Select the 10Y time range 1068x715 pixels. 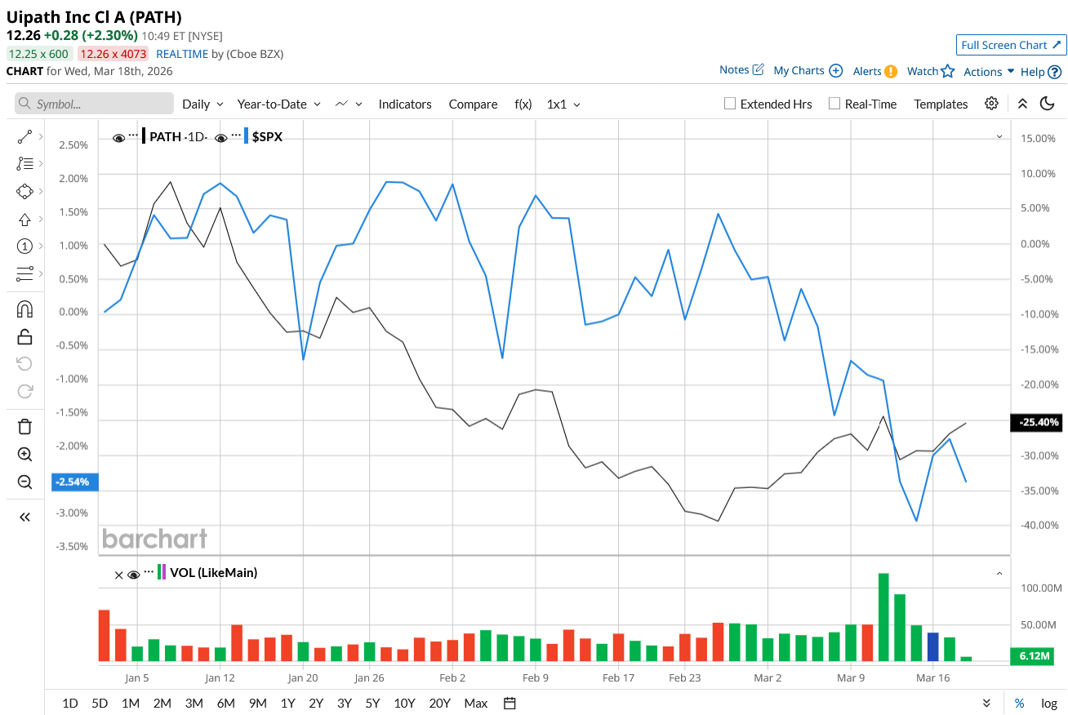[x=404, y=703]
